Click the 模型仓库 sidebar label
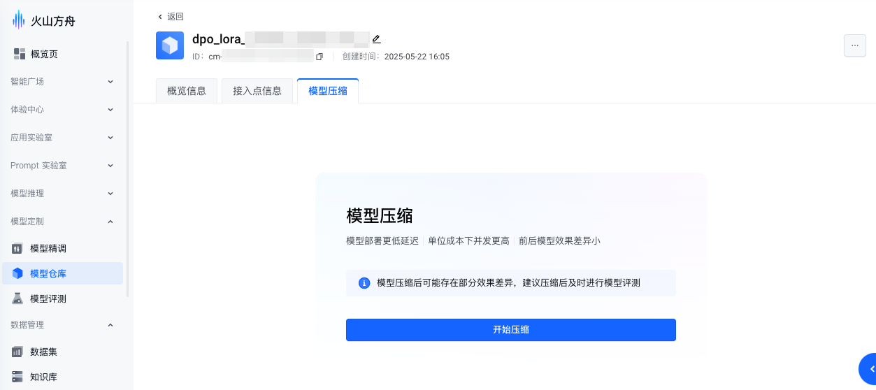The height and width of the screenshot is (390, 876). pos(48,273)
